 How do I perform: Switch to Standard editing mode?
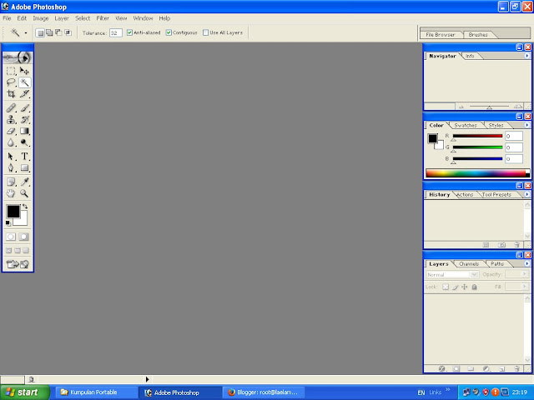[x=11, y=237]
